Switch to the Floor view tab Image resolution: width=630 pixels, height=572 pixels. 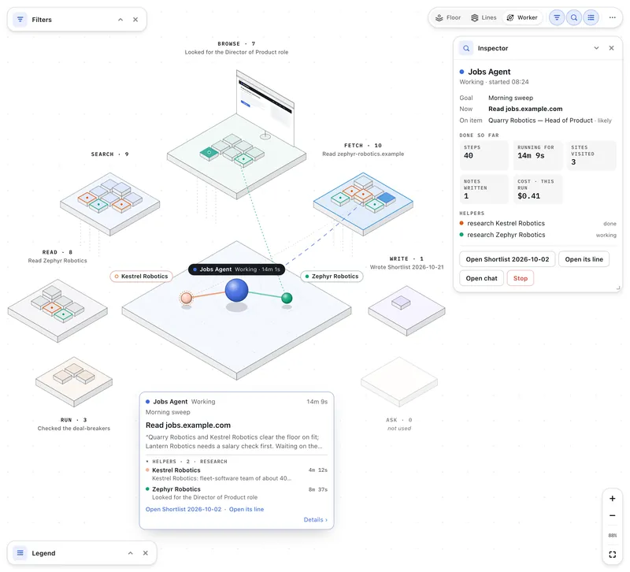(x=448, y=17)
